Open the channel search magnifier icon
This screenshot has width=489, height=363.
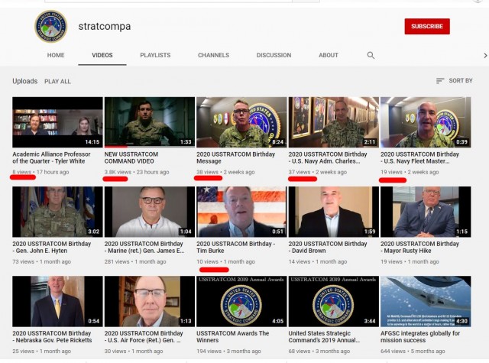click(x=371, y=55)
